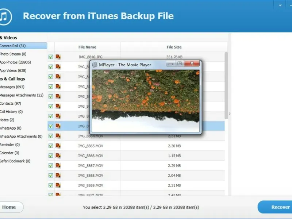Select file IMG_8869.MOV
292x219 pixels.
pos(91,185)
